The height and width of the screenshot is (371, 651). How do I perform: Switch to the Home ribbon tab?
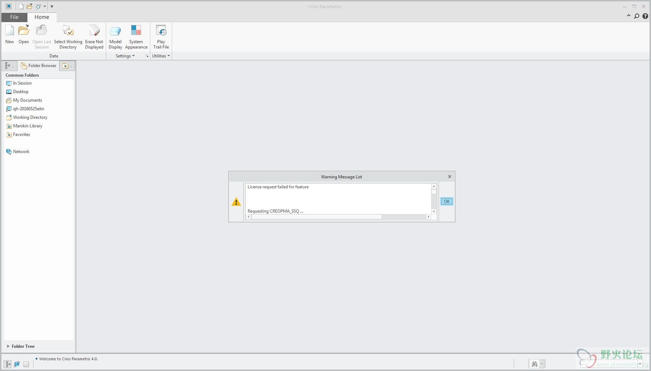42,17
